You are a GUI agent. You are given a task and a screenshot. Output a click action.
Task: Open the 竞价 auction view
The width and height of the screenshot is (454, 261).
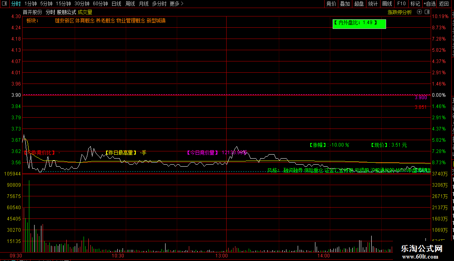[331, 4]
